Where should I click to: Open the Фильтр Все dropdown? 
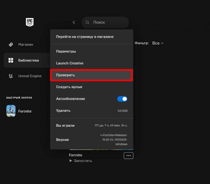(158, 43)
